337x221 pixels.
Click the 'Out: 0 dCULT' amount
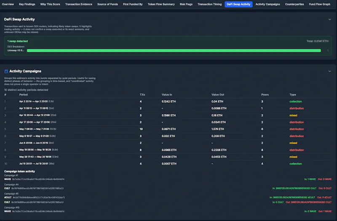click(324, 197)
